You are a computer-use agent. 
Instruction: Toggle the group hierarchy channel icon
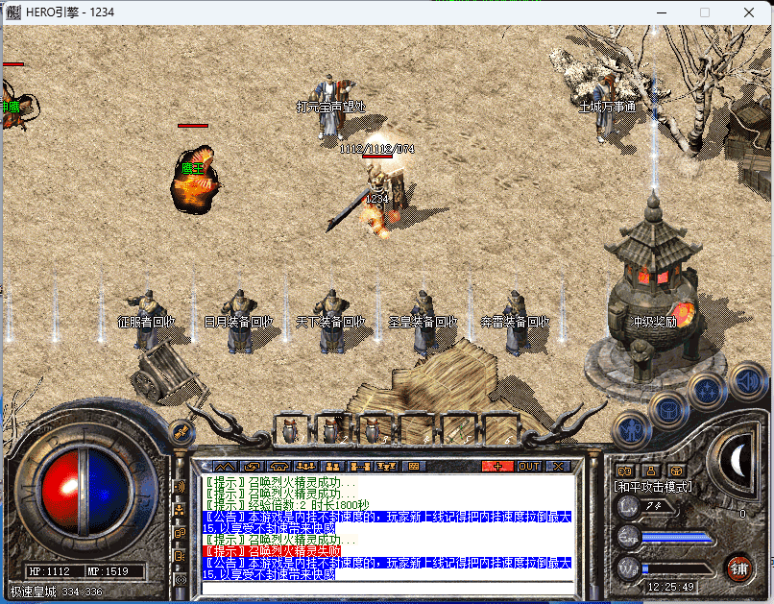(x=180, y=510)
